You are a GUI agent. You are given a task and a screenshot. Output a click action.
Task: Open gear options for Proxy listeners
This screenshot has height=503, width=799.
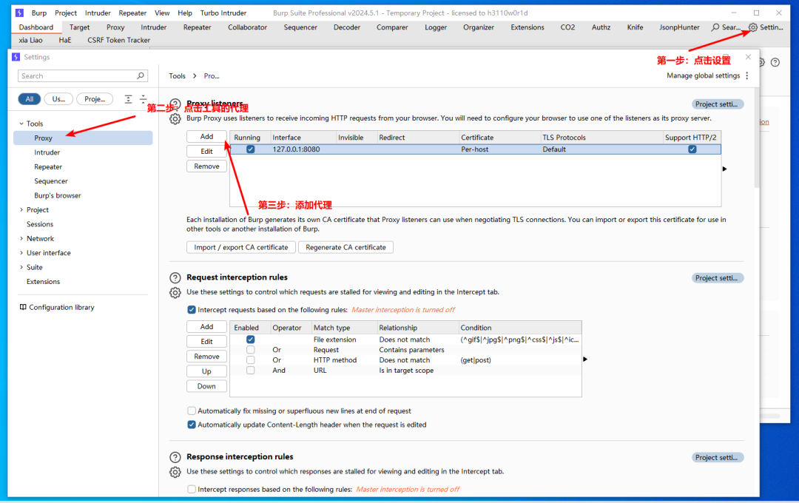click(175, 119)
